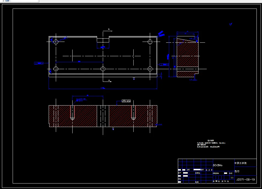Select the top-left hole circle in plan view
This screenshot has width=262, height=189.
coord(56,42)
